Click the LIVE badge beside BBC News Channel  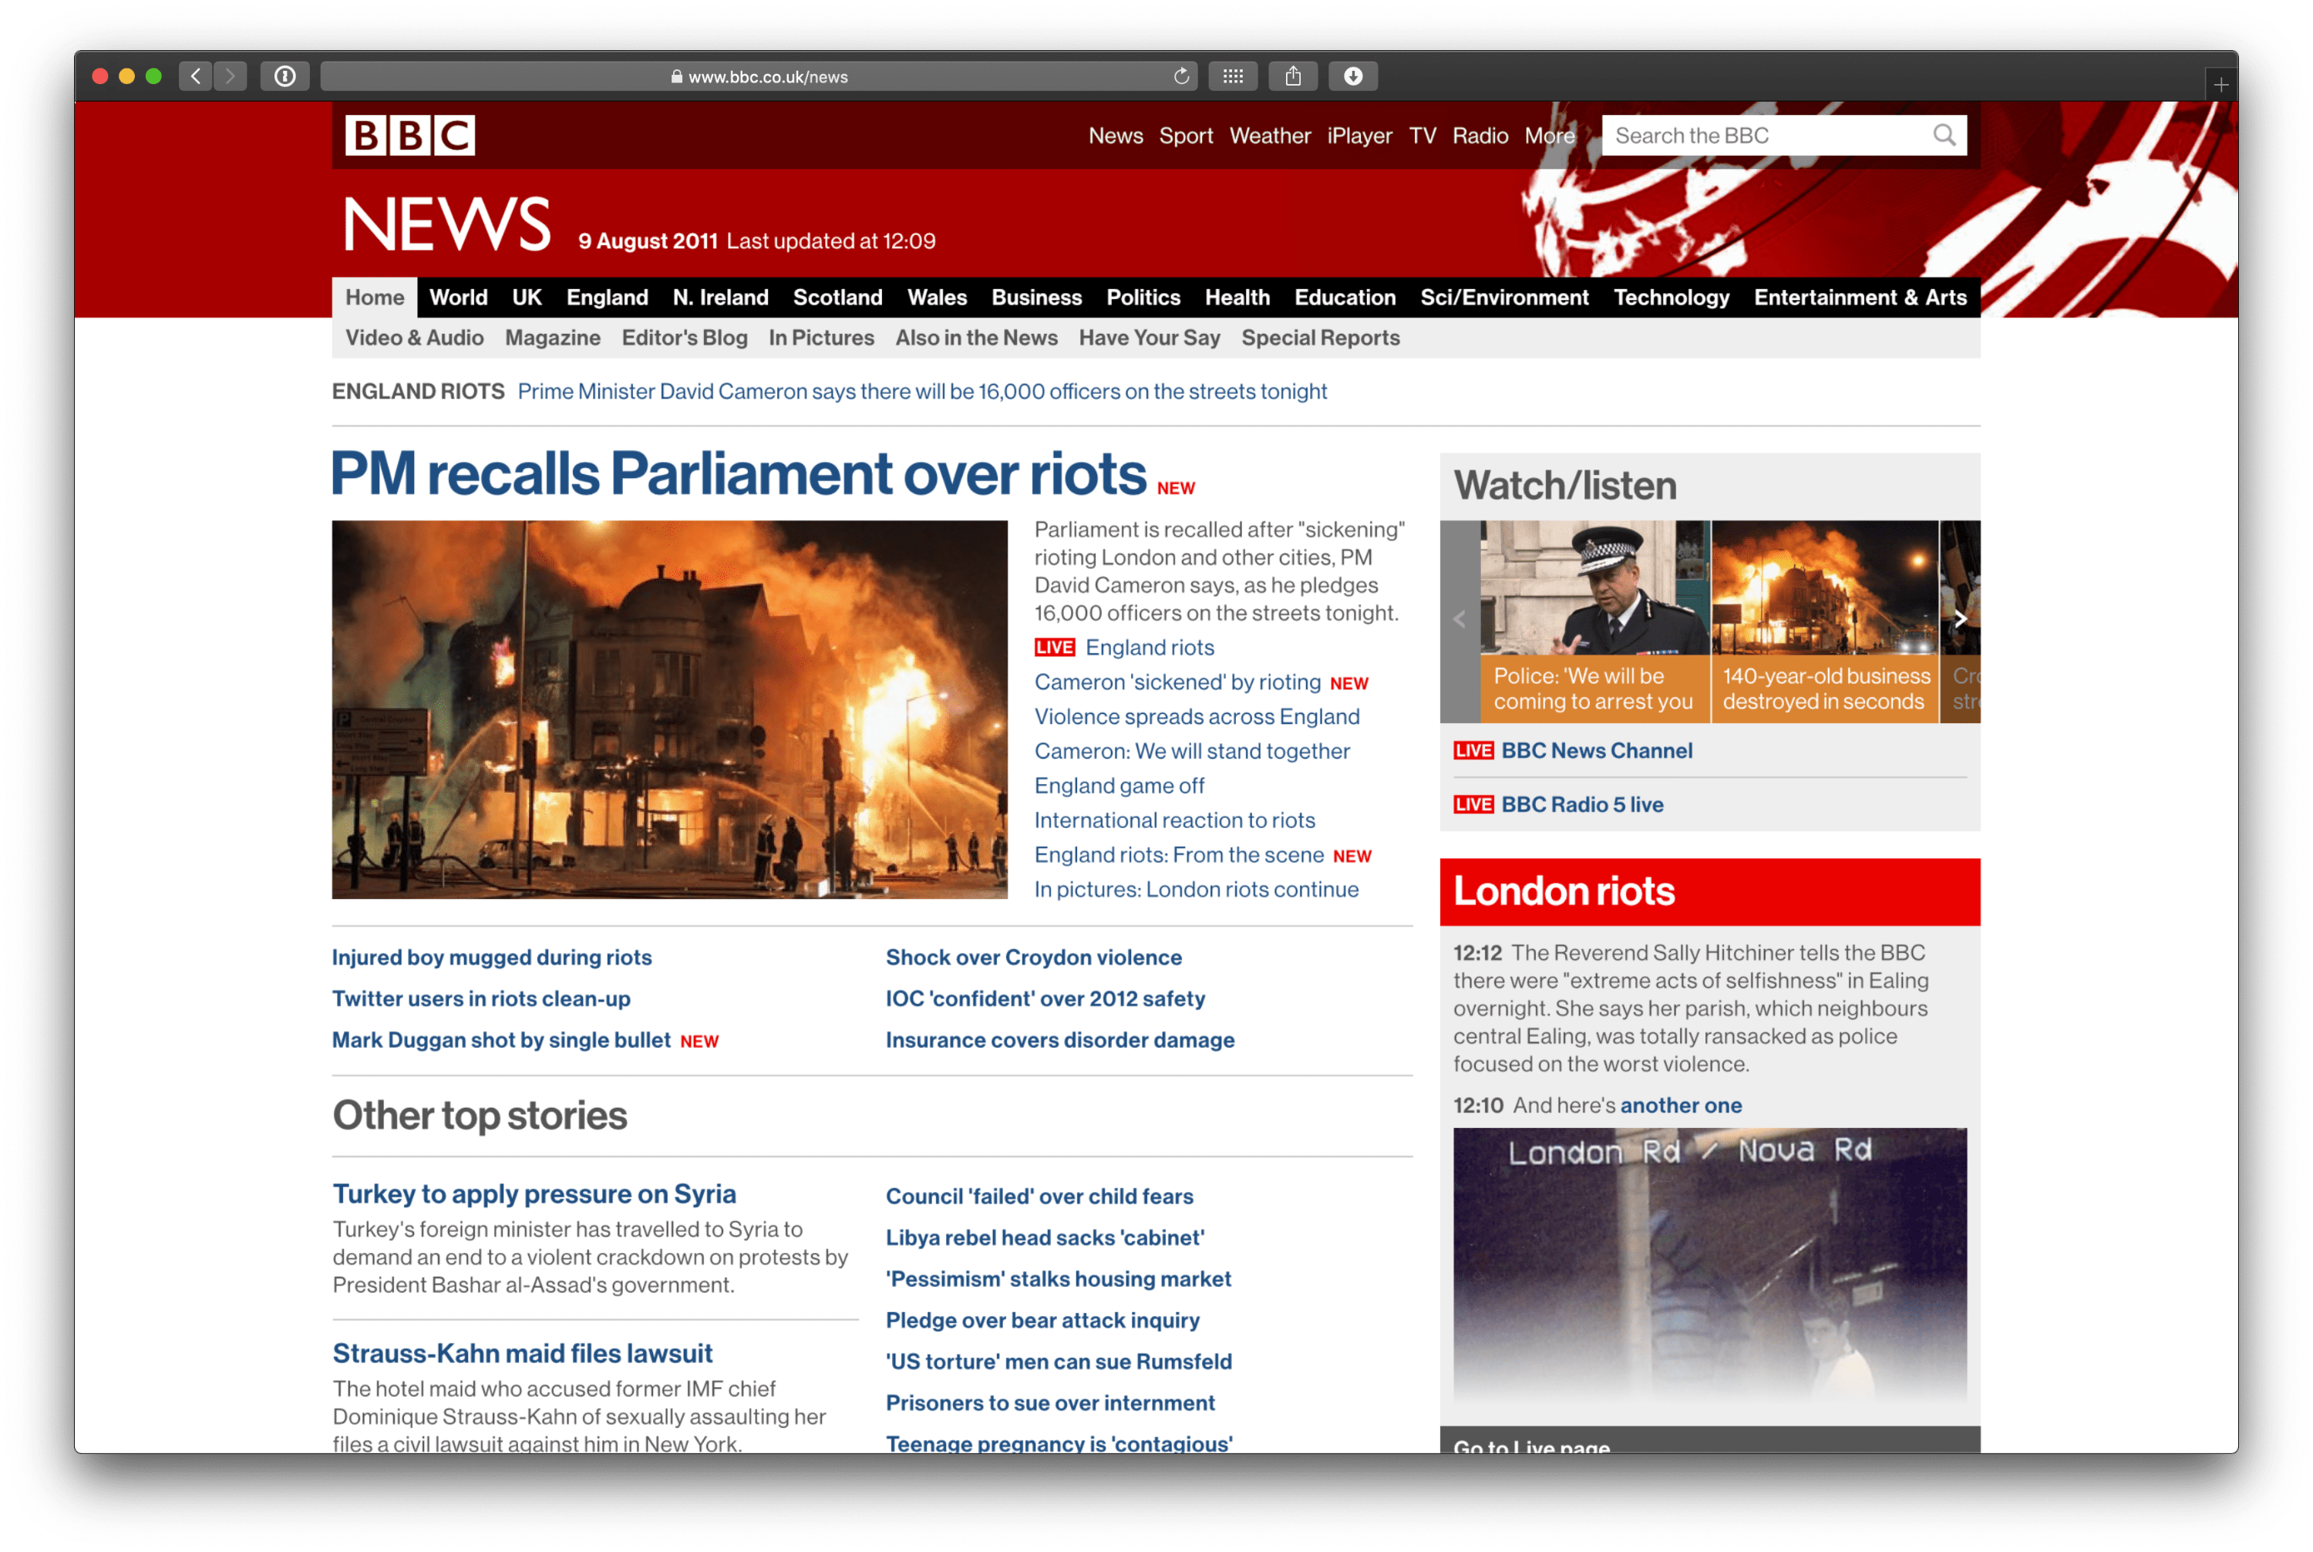(x=1473, y=751)
